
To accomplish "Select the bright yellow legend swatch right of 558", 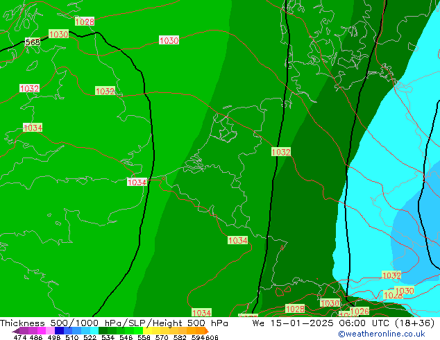I will click(147, 331).
